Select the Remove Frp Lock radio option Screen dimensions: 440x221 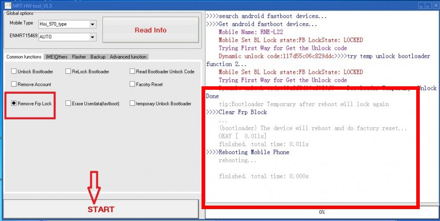click(x=14, y=103)
